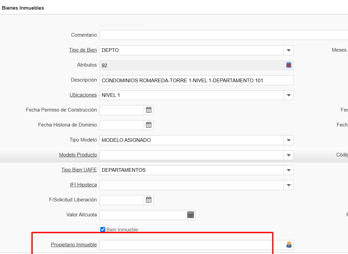Expand the Ubicaciones dropdown
Screen dimensions: 348x254
(x=289, y=95)
